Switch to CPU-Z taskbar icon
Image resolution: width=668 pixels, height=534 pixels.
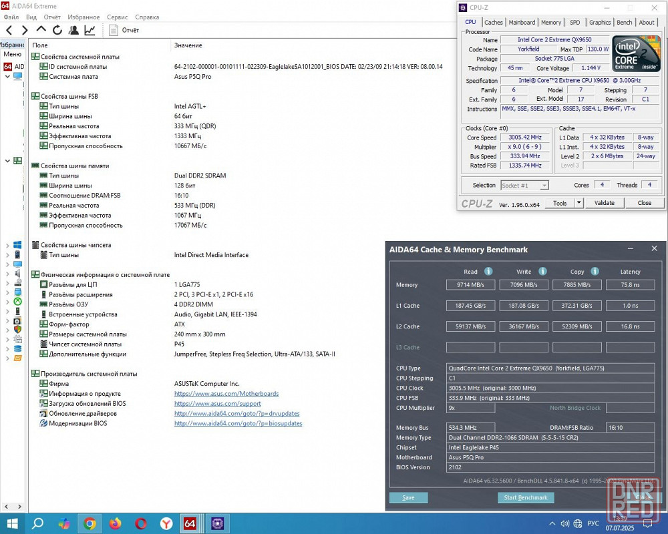(x=218, y=523)
